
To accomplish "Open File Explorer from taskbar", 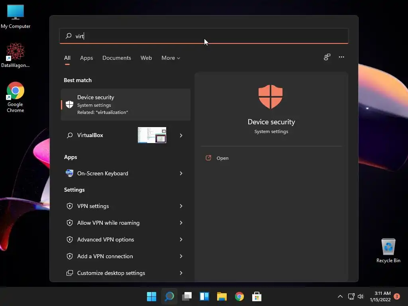I will tap(222, 296).
